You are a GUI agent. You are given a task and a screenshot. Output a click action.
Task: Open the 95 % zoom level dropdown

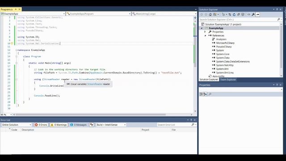point(11,114)
